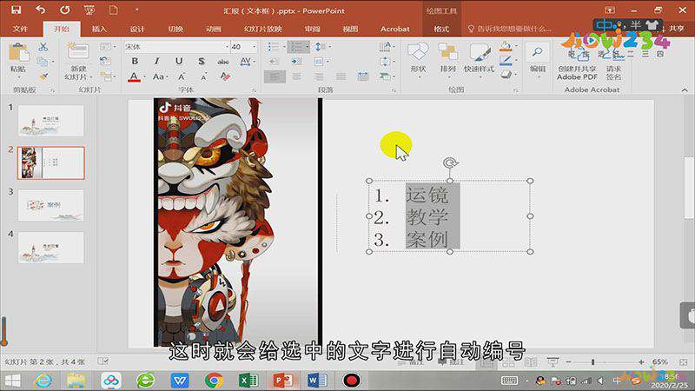
Task: Switch to the 格式 (Format) tab
Action: click(x=441, y=29)
